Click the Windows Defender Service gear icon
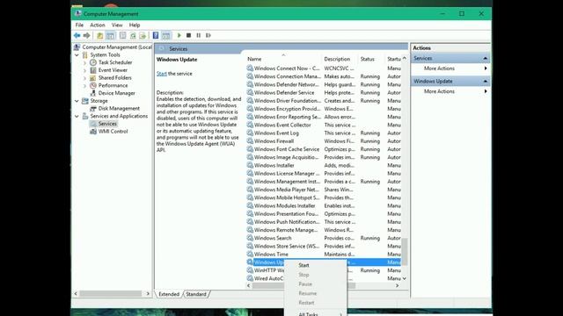Image resolution: width=563 pixels, height=316 pixels. [x=250, y=92]
